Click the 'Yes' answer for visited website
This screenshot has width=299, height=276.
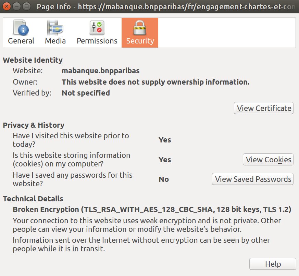(x=165, y=140)
